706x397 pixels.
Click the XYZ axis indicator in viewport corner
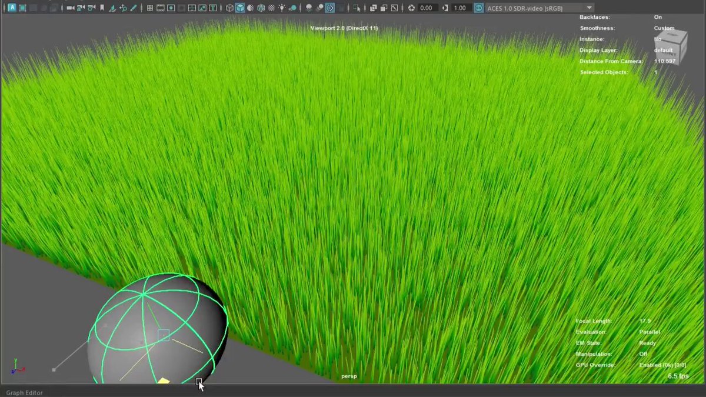point(18,366)
